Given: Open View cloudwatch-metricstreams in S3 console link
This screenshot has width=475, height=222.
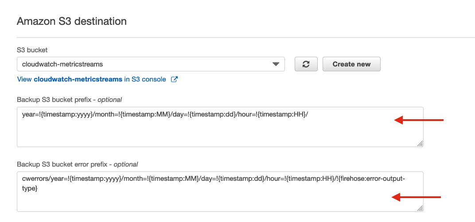Looking at the screenshot, I should click(91, 79).
